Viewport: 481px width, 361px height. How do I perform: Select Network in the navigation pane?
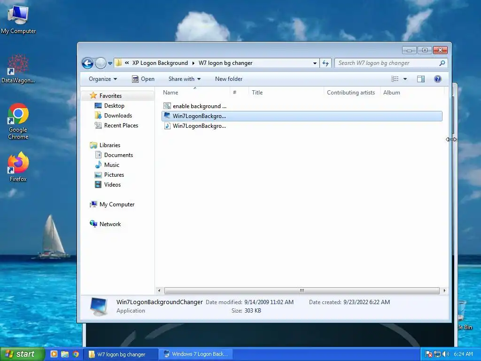[110, 224]
